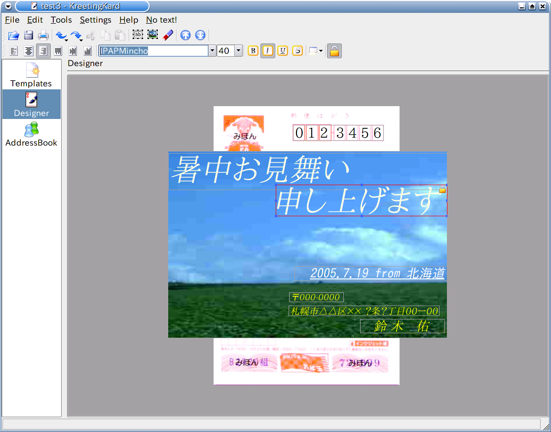Toggle italic formatting off
The image size is (551, 432).
pyautogui.click(x=268, y=51)
